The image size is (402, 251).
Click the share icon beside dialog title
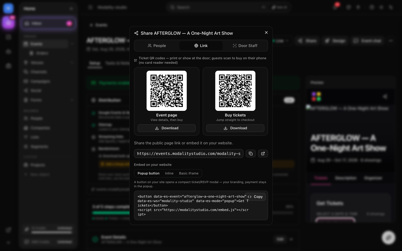[136, 33]
